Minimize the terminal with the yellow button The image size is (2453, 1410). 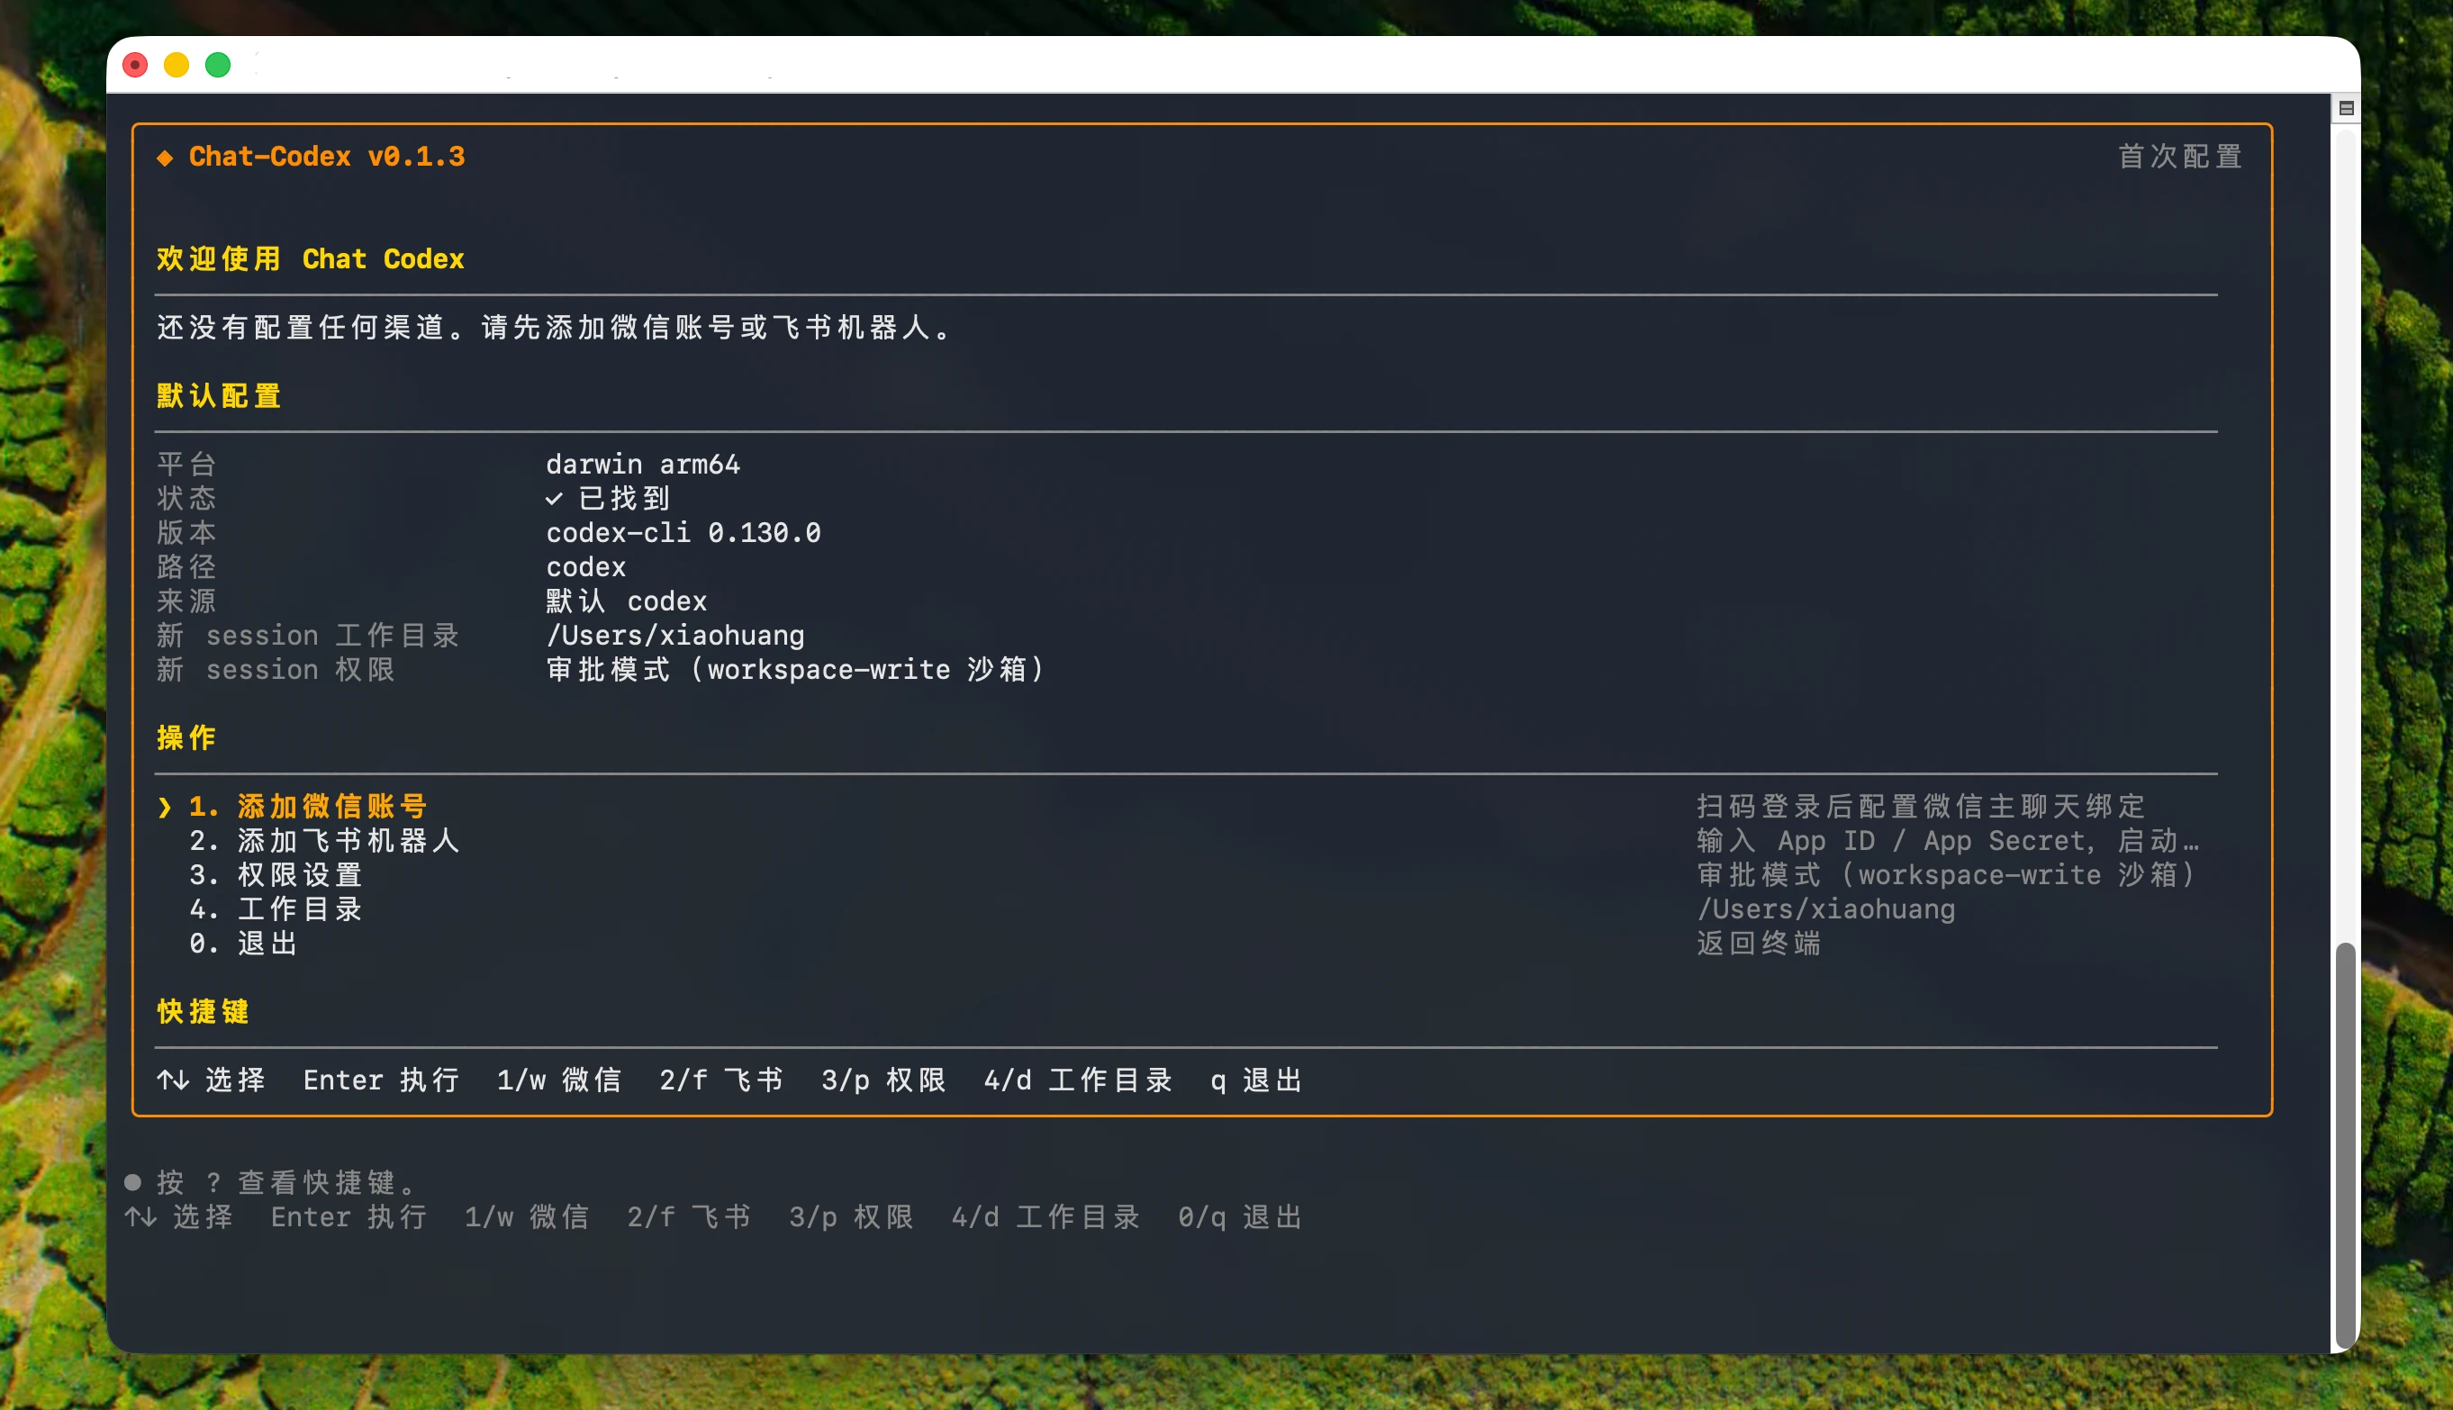[177, 65]
